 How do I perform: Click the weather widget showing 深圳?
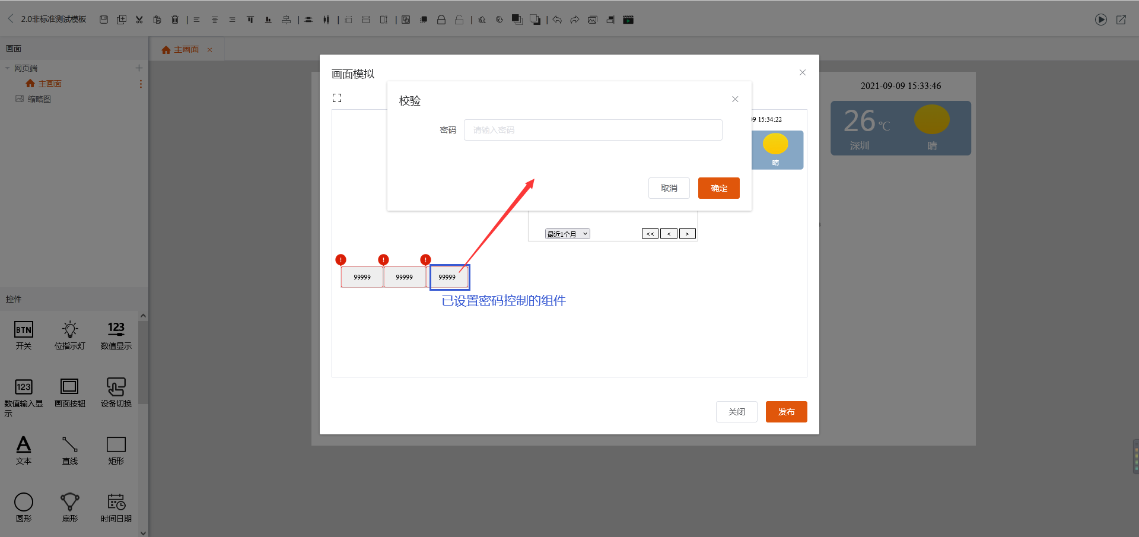click(x=901, y=128)
